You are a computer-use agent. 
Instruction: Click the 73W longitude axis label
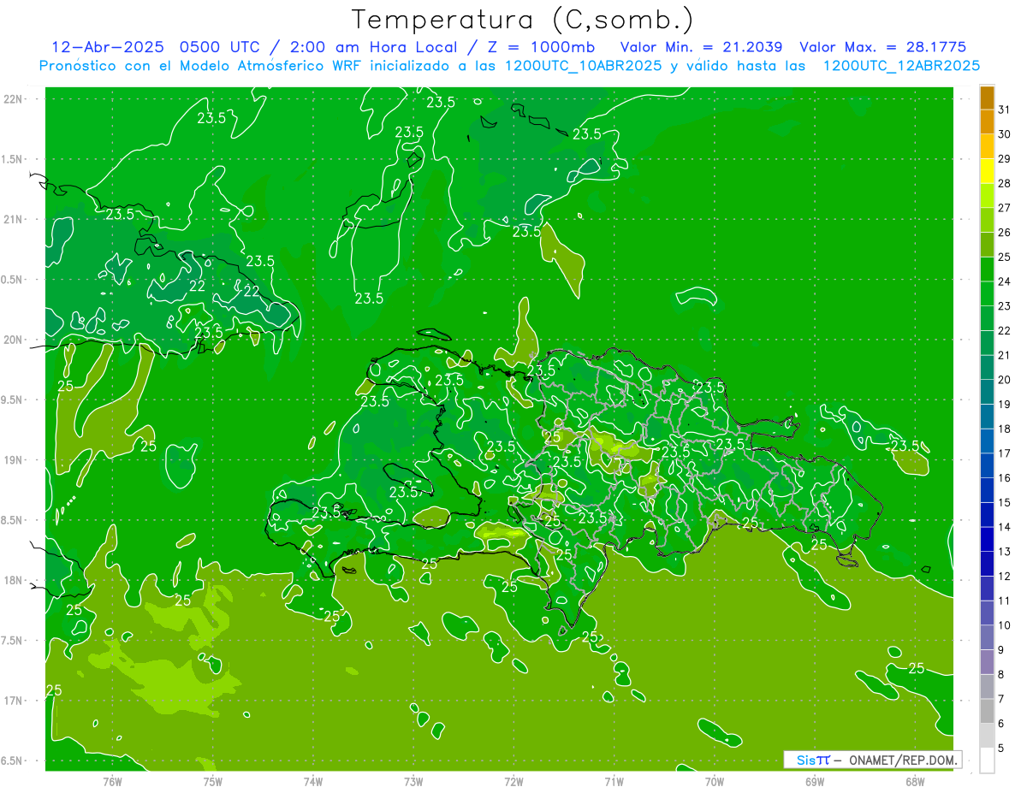[x=413, y=781]
